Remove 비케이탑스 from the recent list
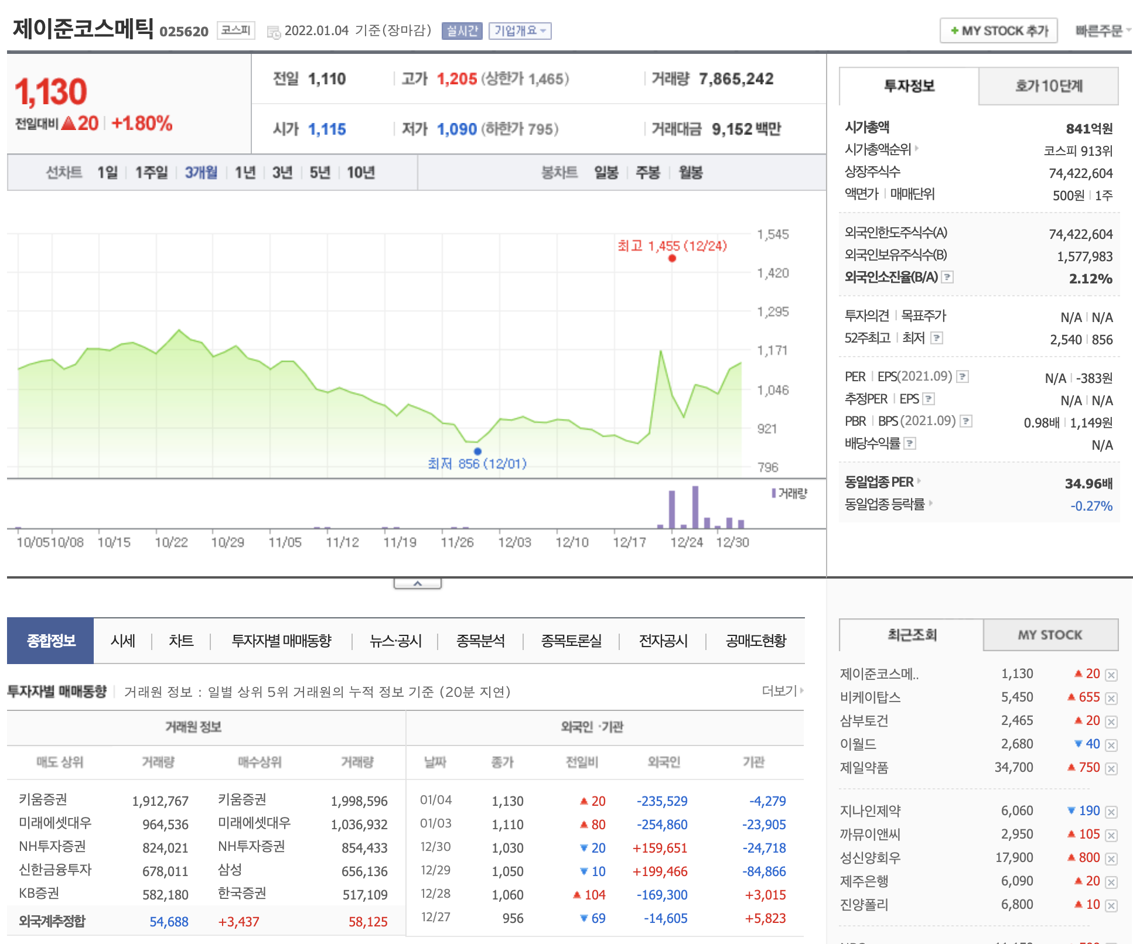The image size is (1133, 944). coord(1111,698)
